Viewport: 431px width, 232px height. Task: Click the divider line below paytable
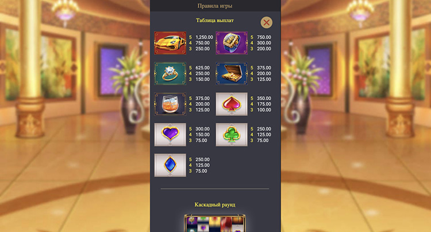215,188
